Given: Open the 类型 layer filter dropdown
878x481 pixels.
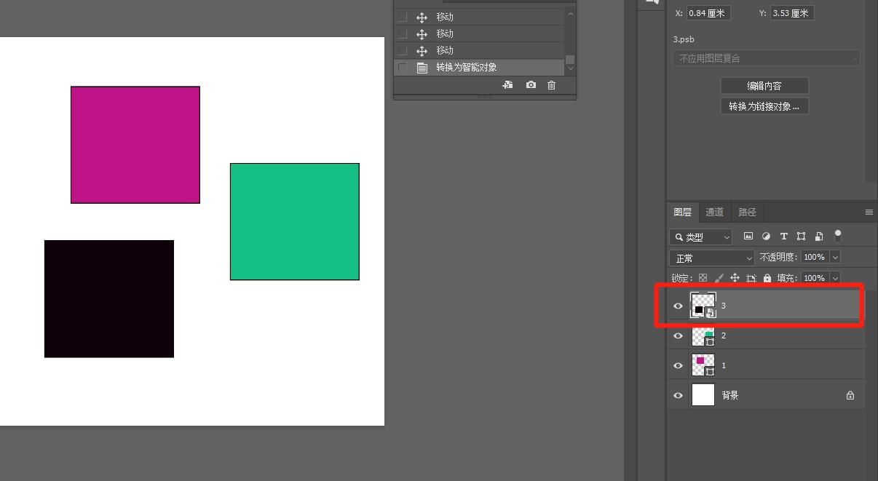Looking at the screenshot, I should pyautogui.click(x=700, y=237).
